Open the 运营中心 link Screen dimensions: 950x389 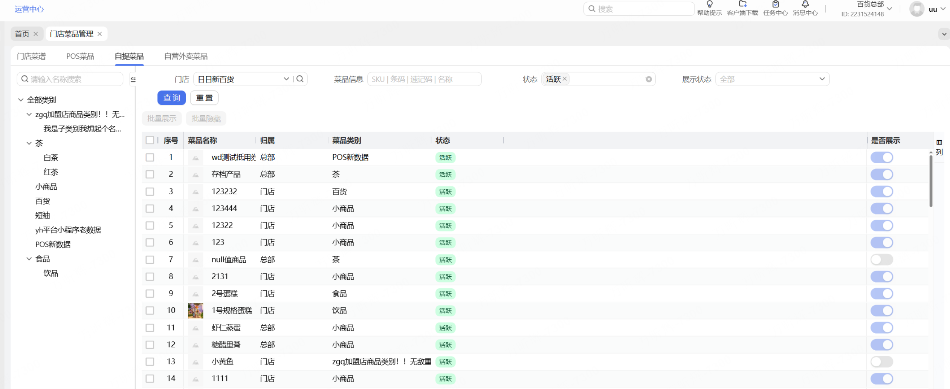(x=29, y=9)
